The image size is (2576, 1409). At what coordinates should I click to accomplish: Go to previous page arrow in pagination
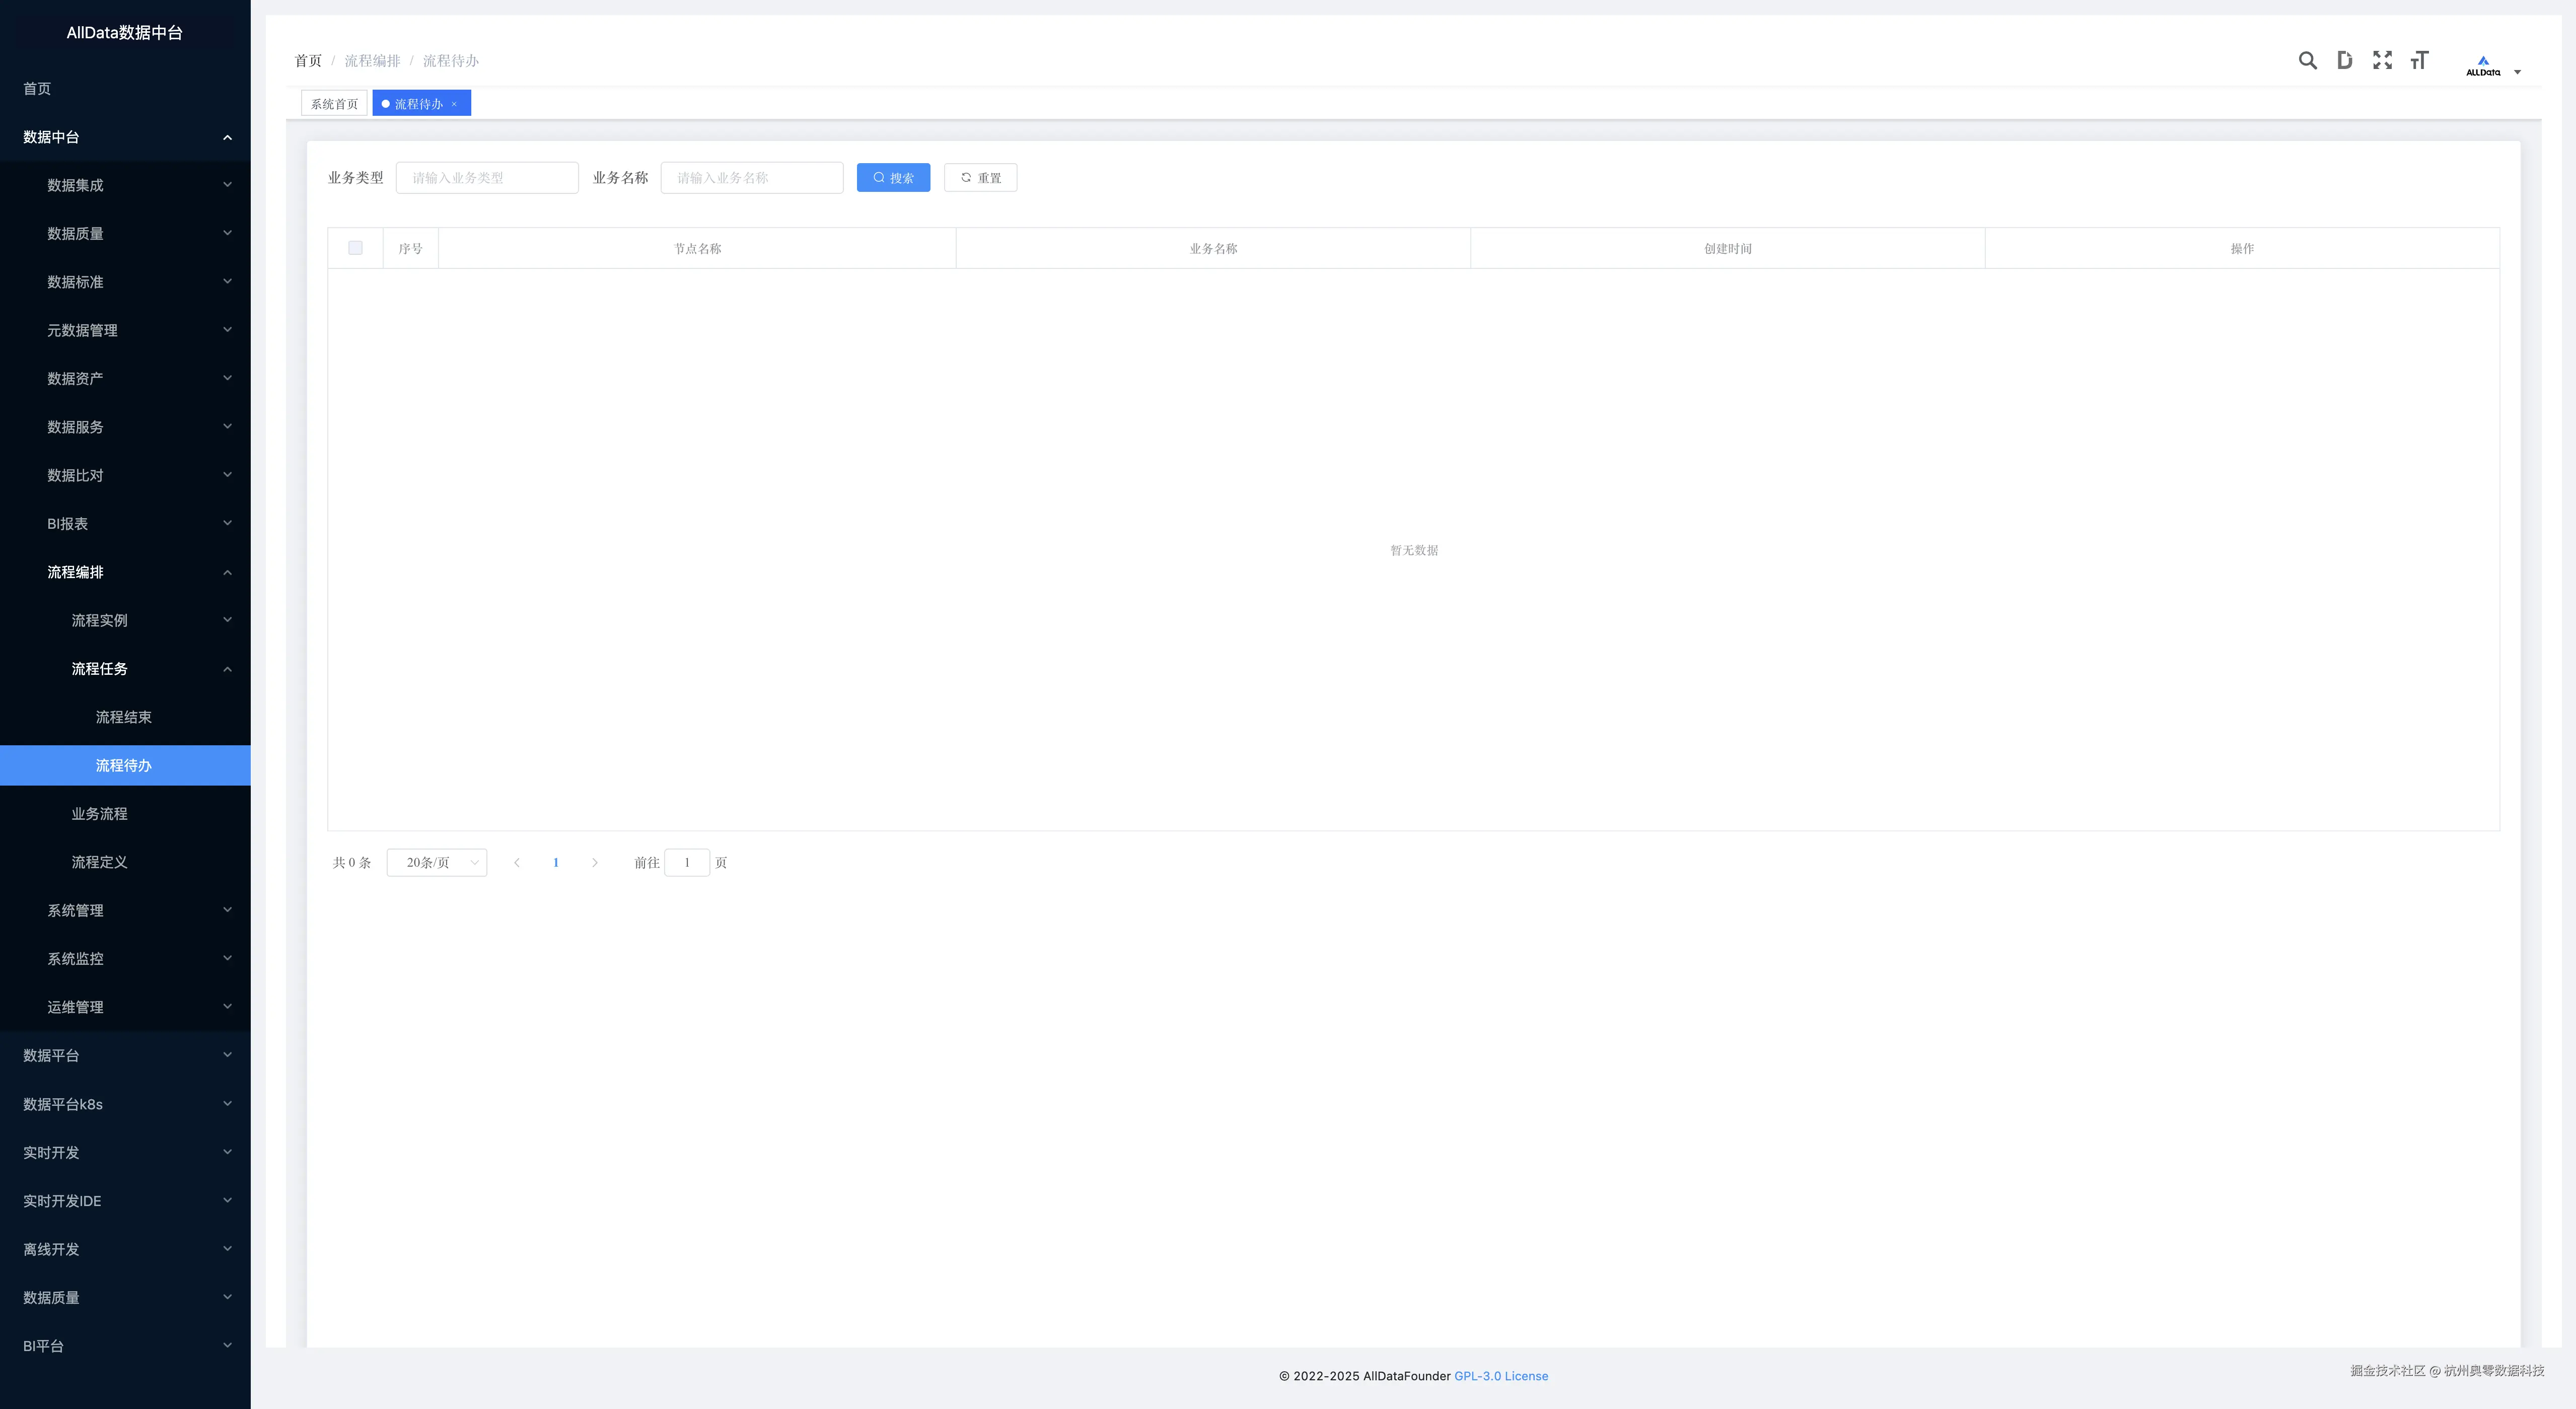tap(517, 862)
